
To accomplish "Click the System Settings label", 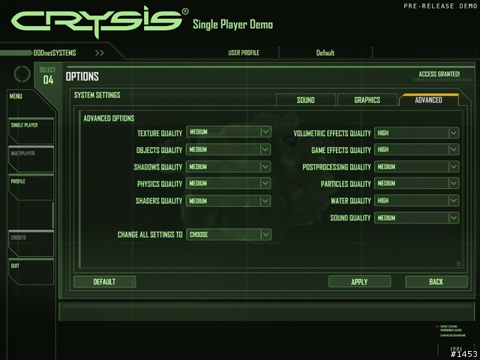I will [97, 95].
